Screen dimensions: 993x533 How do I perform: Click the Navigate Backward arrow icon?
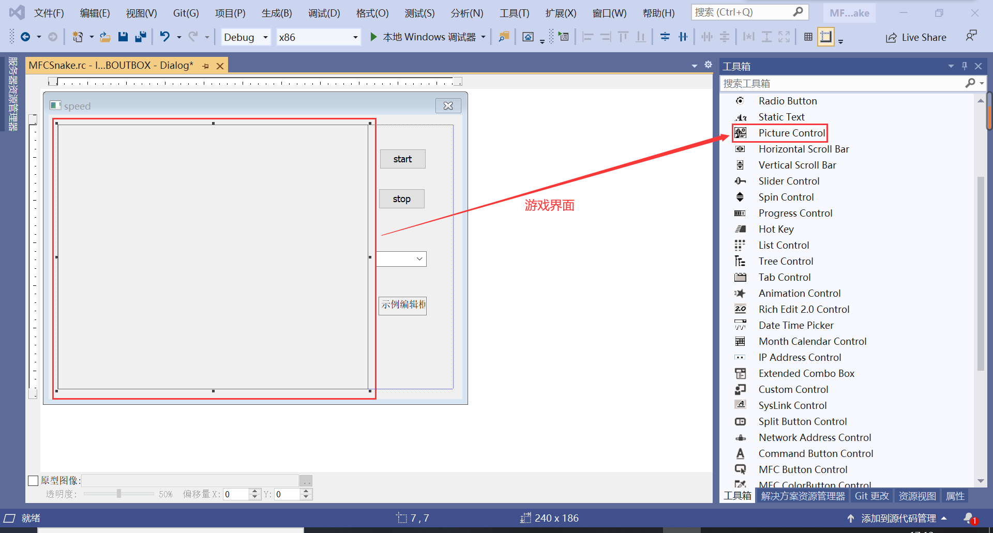(x=25, y=37)
